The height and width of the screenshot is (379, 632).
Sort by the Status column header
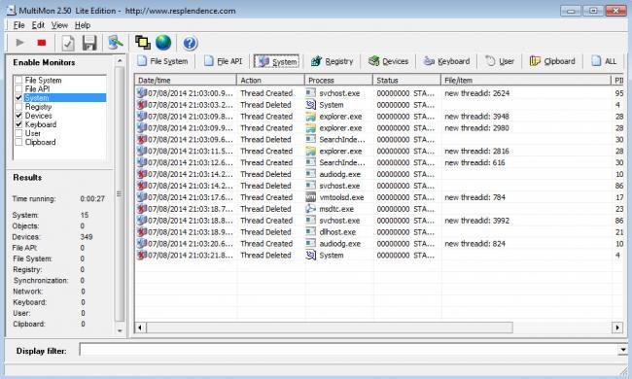406,80
